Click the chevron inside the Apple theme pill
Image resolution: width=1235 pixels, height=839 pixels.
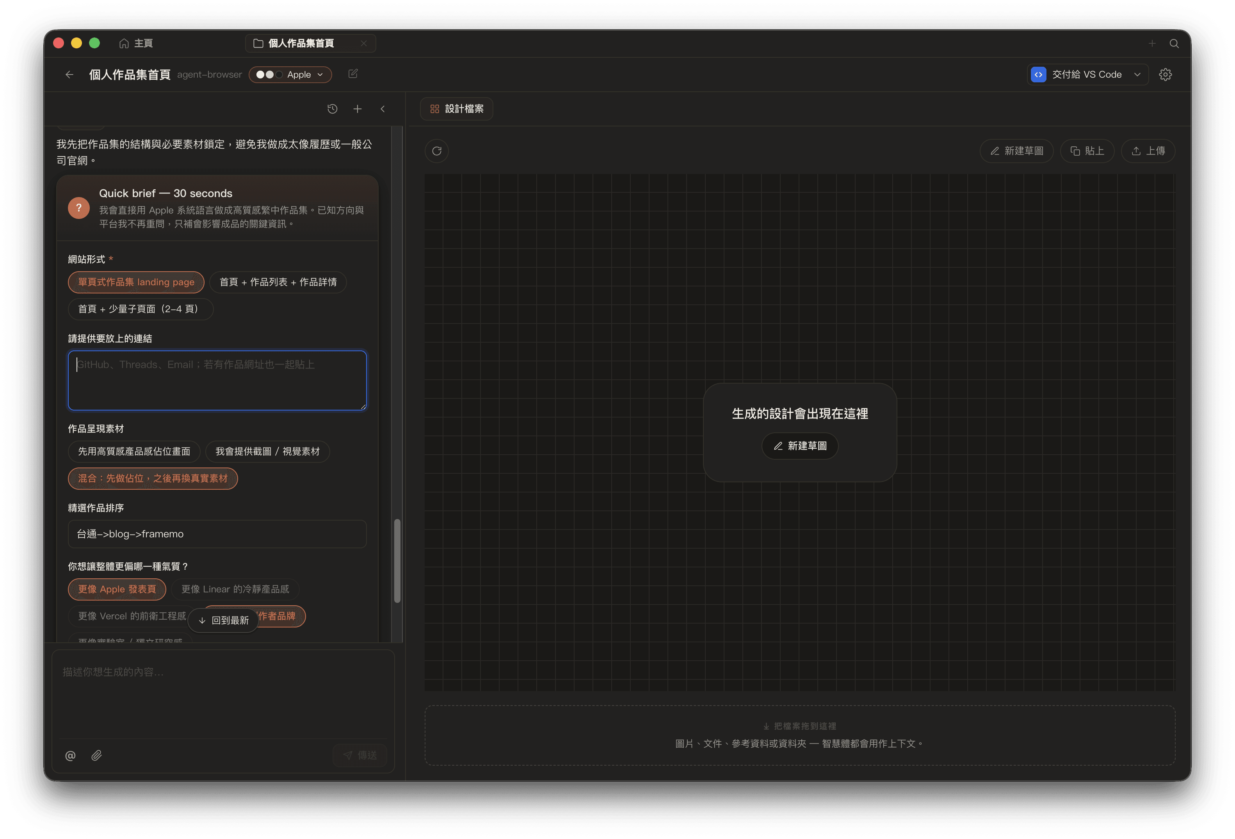pos(320,75)
